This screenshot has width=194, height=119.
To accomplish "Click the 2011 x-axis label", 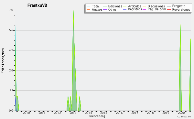I will pyautogui.click(x=42, y=113).
